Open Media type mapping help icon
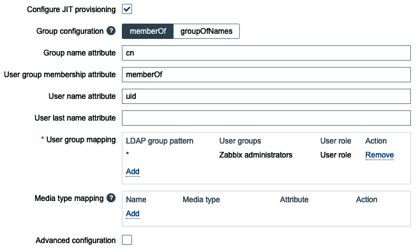The width and height of the screenshot is (416, 252). (111, 198)
